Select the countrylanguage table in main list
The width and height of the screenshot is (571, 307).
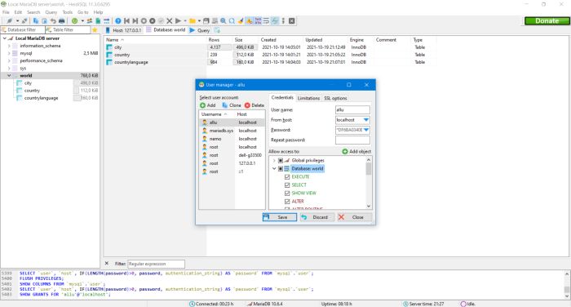click(x=131, y=62)
